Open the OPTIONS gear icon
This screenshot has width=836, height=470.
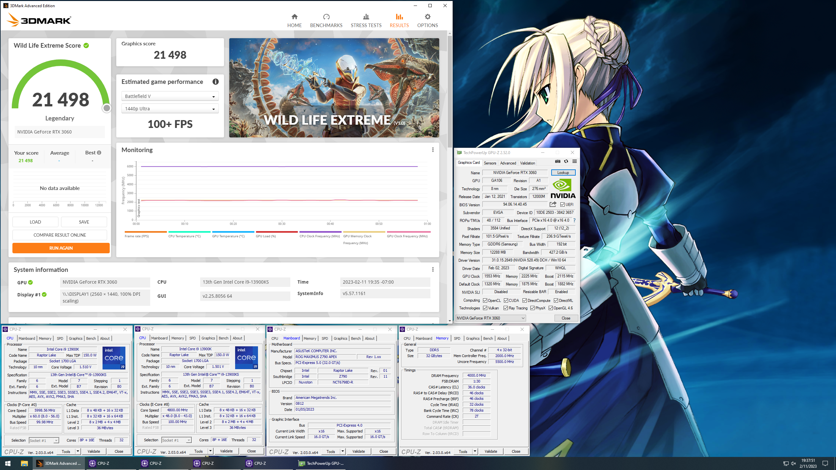(427, 17)
